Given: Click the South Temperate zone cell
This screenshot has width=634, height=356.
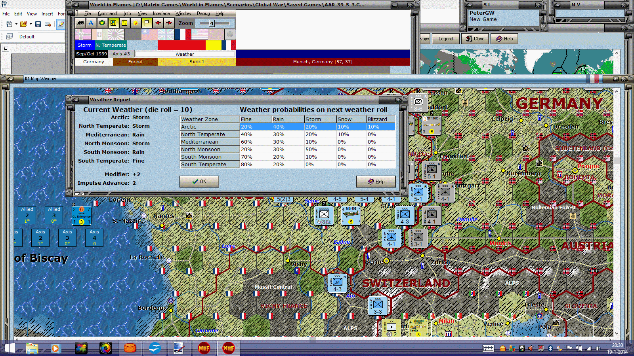Looking at the screenshot, I should (x=210, y=165).
